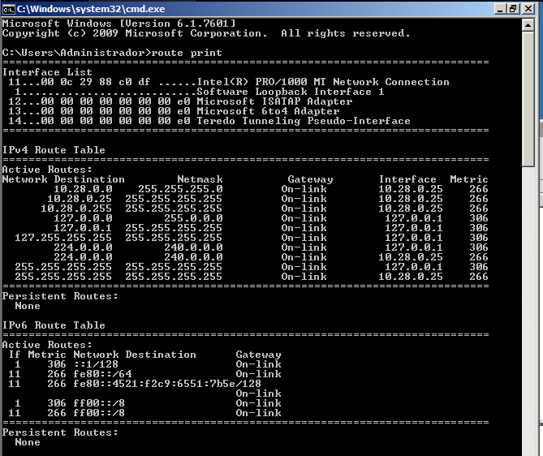Restore down the cmd.exe window
The image size is (543, 456).
coord(514,9)
